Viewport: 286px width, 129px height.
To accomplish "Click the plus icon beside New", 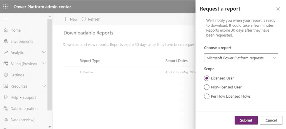I will (x=65, y=19).
